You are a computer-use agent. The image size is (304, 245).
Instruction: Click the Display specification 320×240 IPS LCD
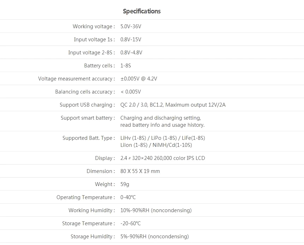pos(163,158)
